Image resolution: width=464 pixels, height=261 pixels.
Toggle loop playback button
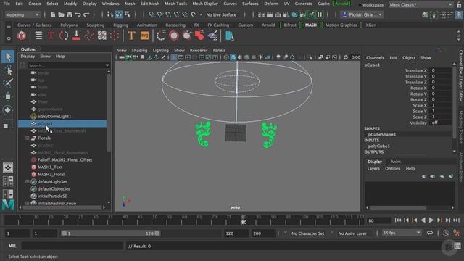pos(430,233)
